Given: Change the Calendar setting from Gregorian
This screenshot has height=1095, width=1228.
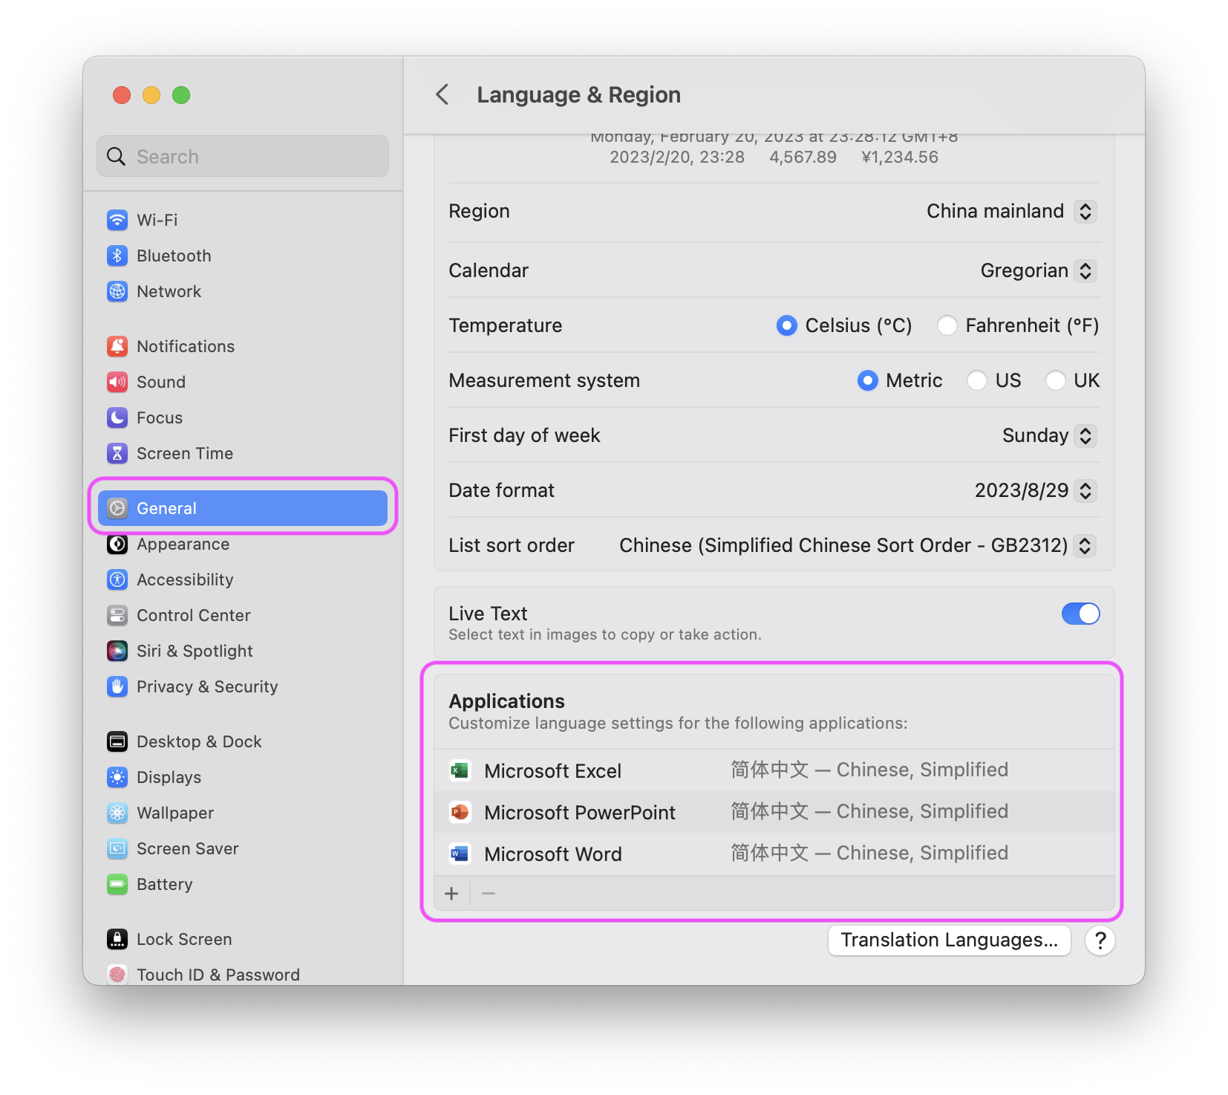Looking at the screenshot, I should point(1085,270).
